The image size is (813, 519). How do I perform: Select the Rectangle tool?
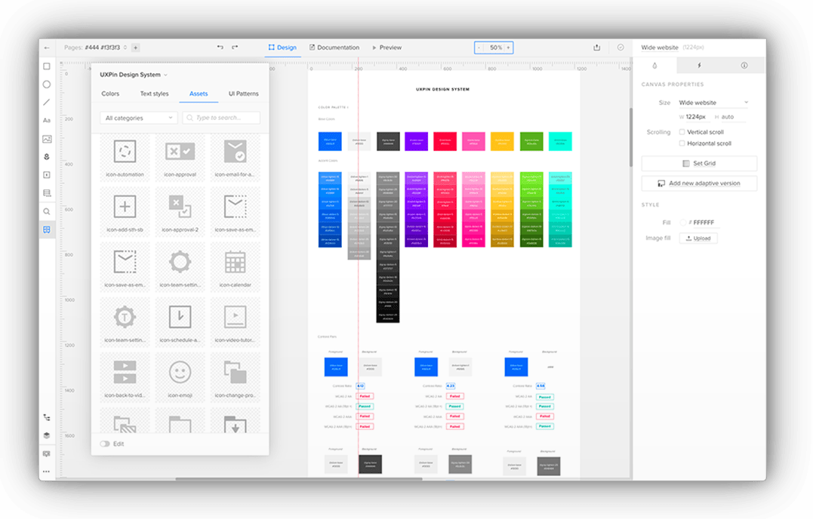pos(47,66)
